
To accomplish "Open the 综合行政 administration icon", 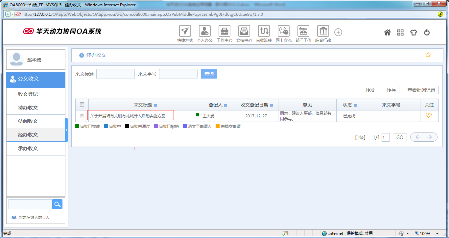I will click(323, 31).
